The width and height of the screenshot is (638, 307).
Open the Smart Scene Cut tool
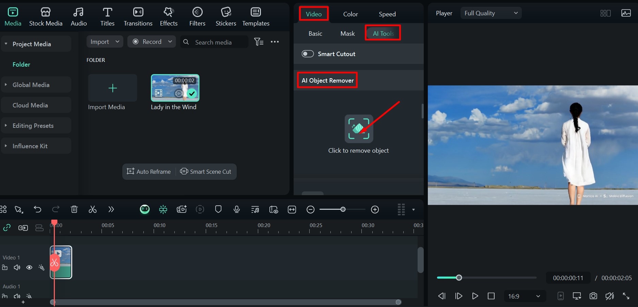(206, 171)
